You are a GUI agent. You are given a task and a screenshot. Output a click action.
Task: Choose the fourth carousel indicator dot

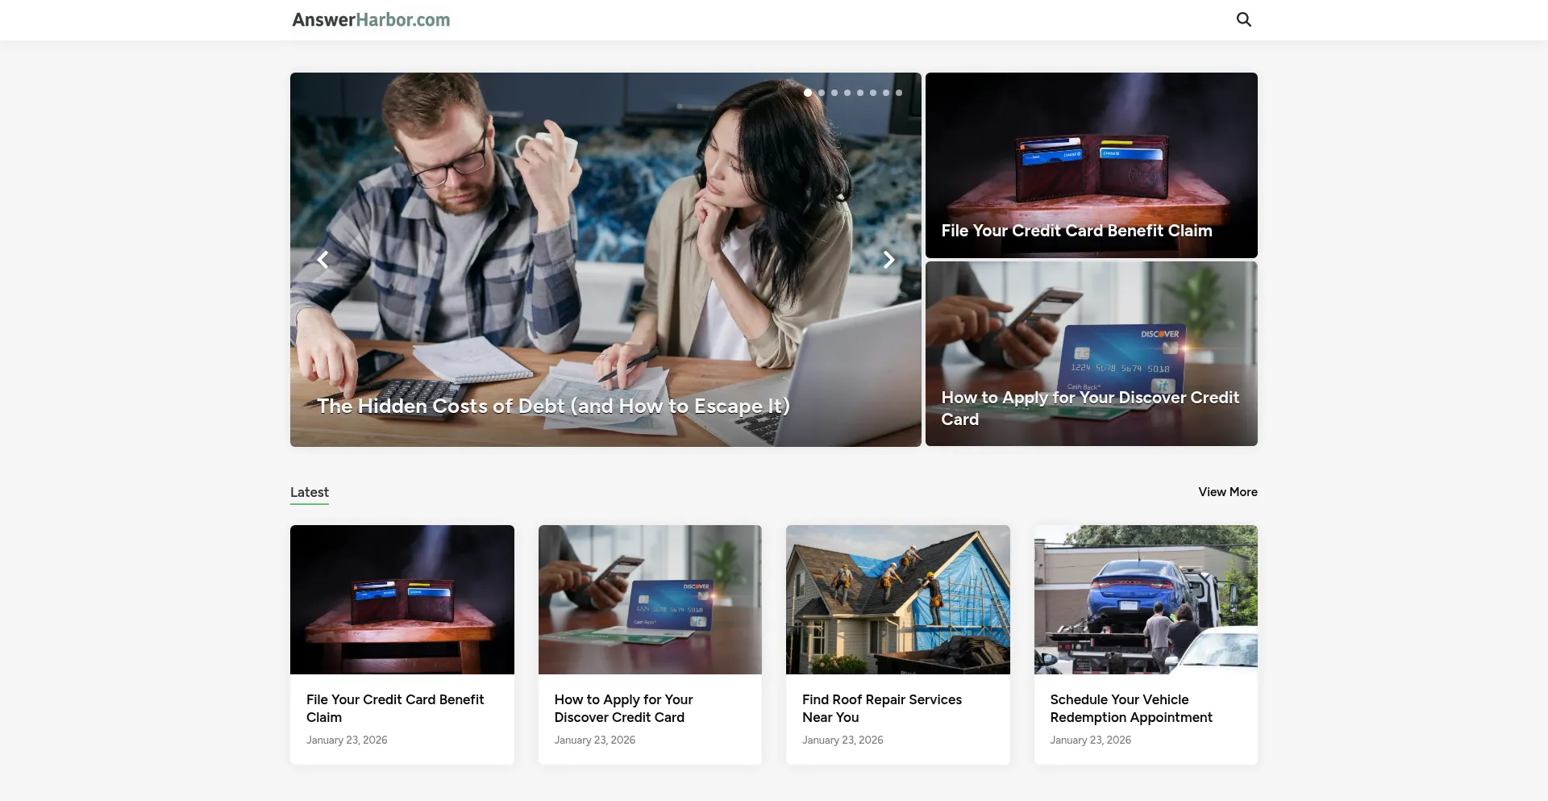tap(847, 93)
